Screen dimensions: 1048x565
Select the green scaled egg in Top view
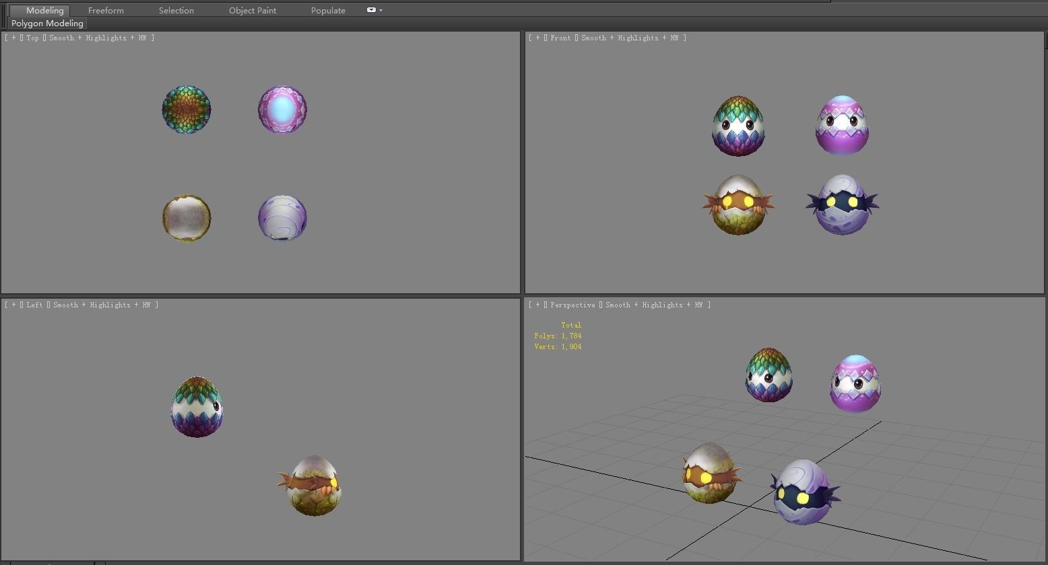(187, 110)
